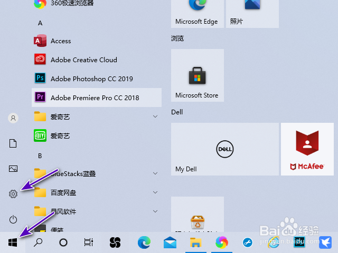Click the letter A group header
This screenshot has height=253, width=338.
tap(40, 23)
